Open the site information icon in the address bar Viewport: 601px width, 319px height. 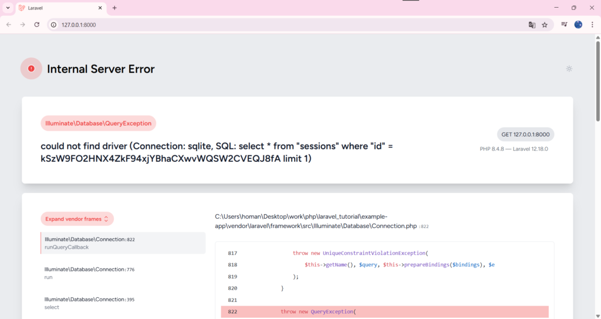pyautogui.click(x=53, y=25)
